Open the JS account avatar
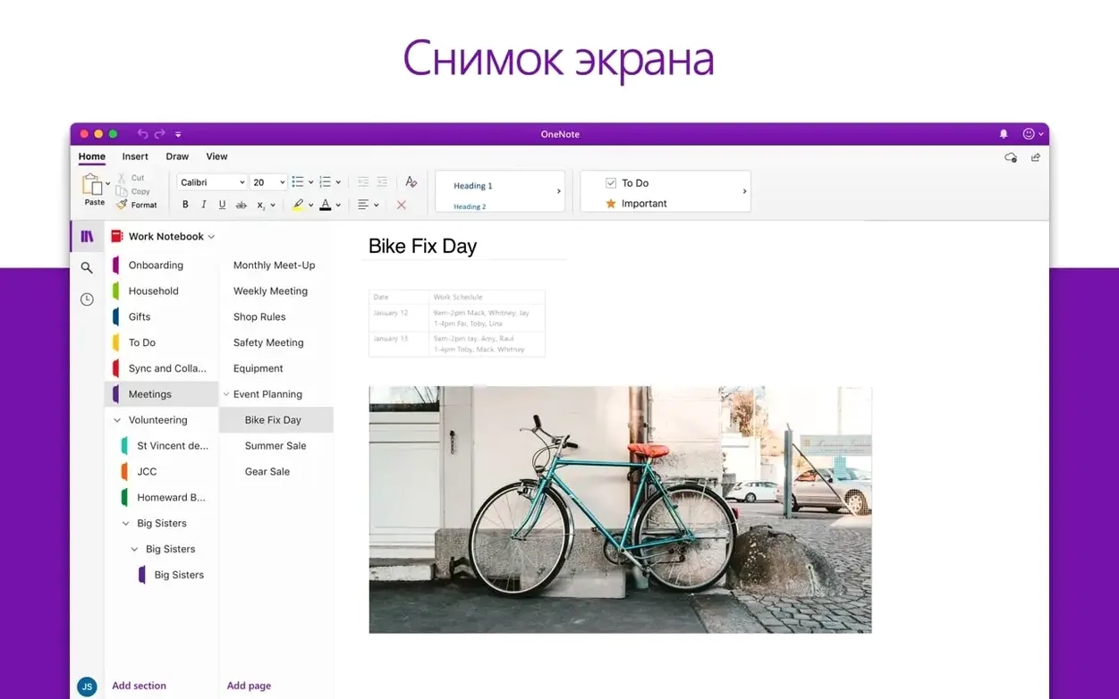 point(87,686)
